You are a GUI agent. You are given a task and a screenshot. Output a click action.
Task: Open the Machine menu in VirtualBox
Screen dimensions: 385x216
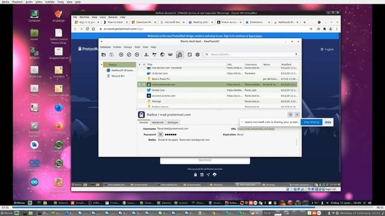84,17
